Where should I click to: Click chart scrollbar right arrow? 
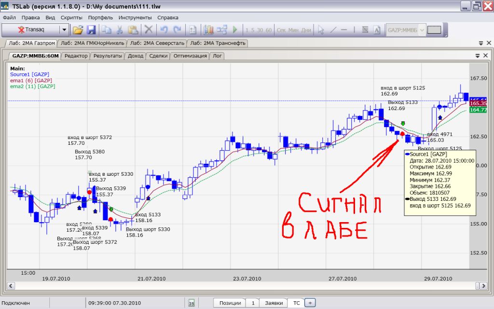pyautogui.click(x=483, y=286)
